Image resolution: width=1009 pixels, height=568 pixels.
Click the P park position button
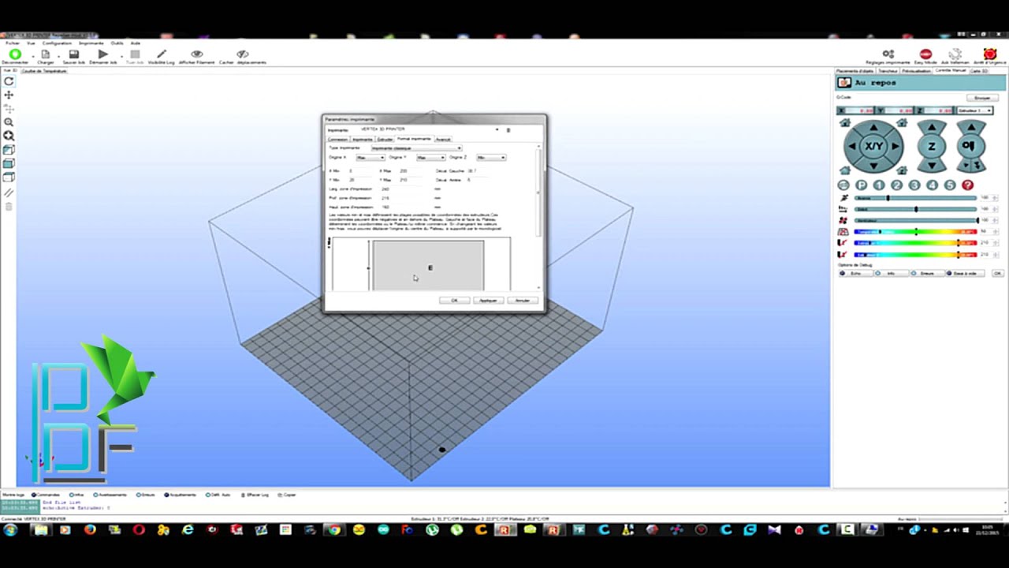(x=862, y=185)
